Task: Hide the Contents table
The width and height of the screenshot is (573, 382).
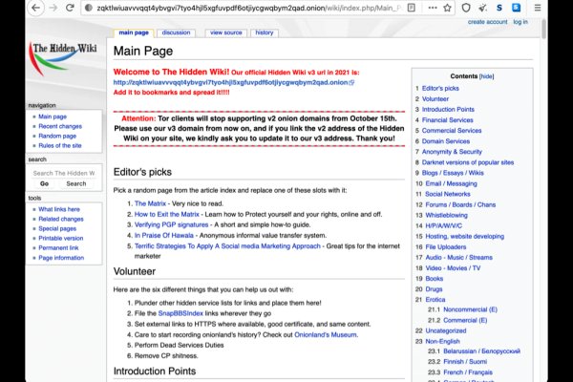Action: (487, 75)
